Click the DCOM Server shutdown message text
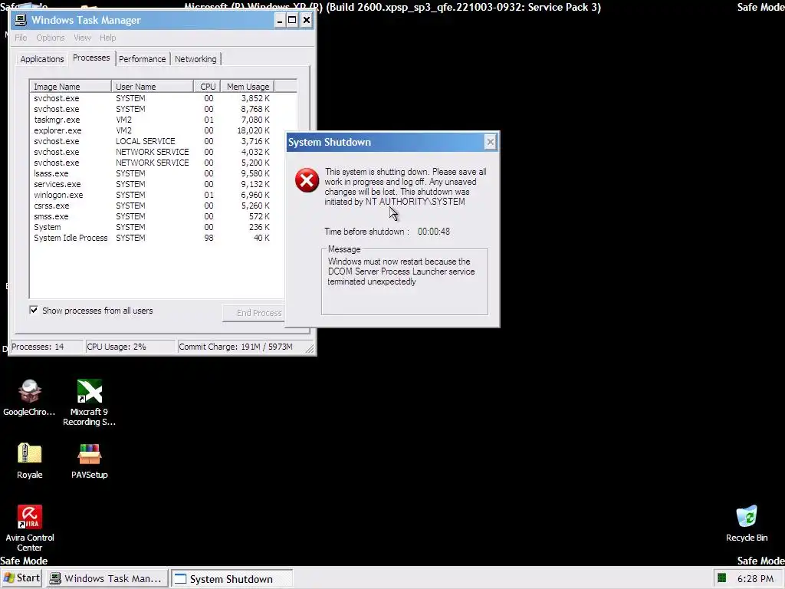 pyautogui.click(x=401, y=271)
